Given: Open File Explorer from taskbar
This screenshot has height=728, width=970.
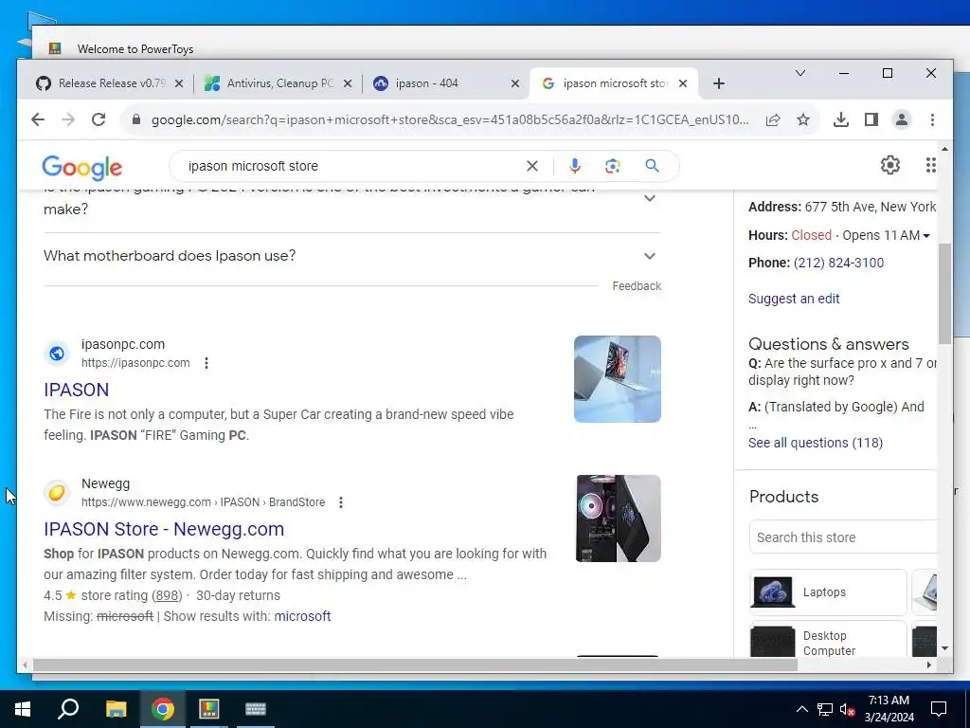Looking at the screenshot, I should pos(116,709).
